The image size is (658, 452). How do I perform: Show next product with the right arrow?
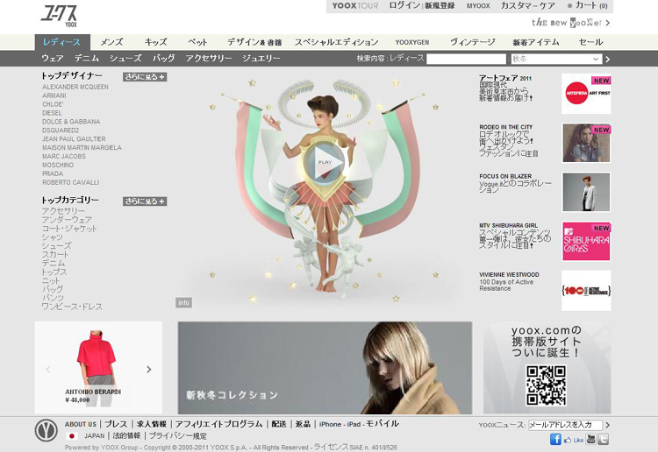tap(149, 370)
